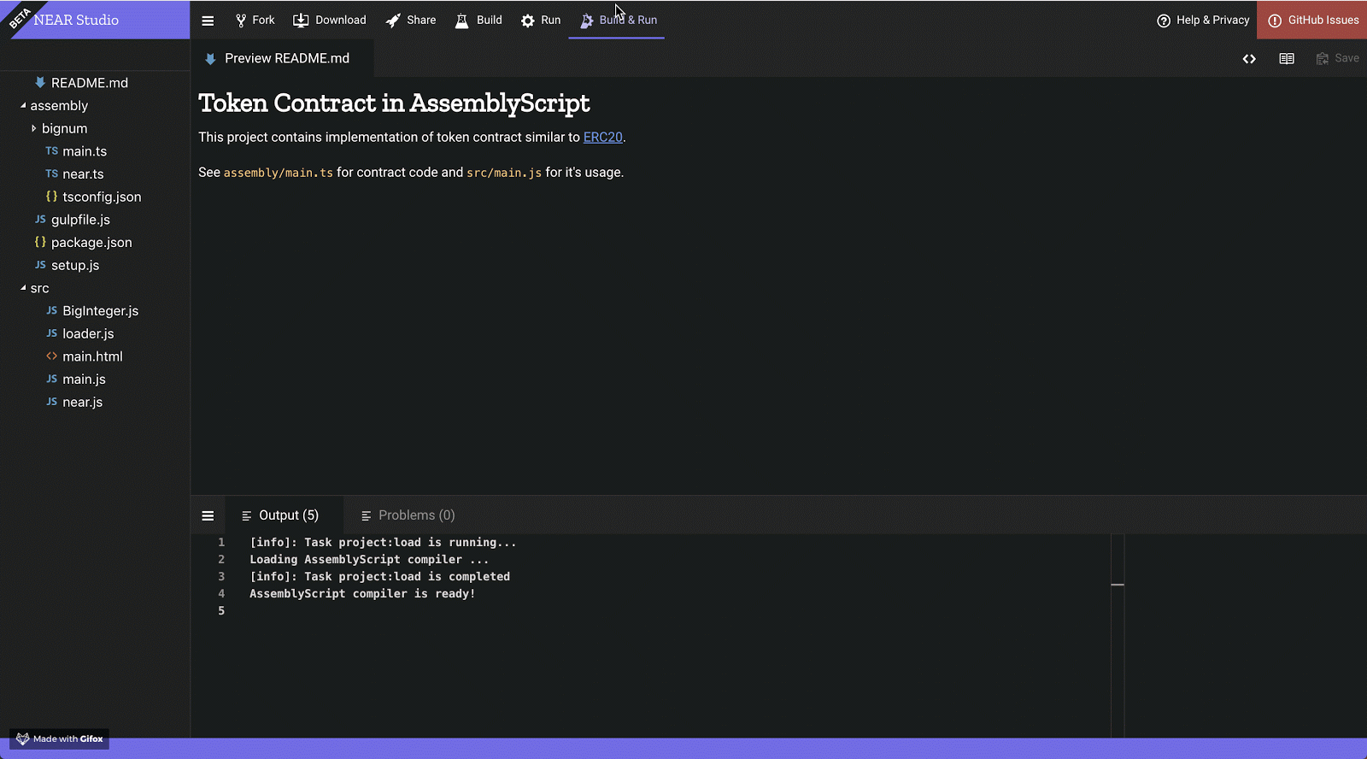Select the bignum folder name
Image resolution: width=1367 pixels, height=759 pixels.
[x=65, y=128]
